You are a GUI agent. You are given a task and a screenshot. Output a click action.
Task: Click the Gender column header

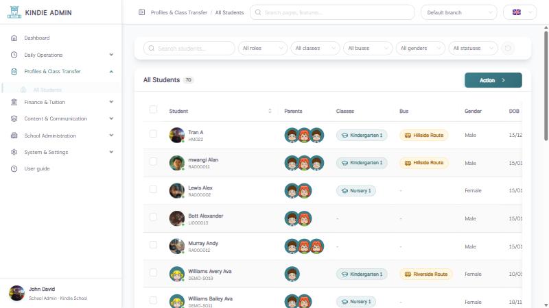click(473, 111)
